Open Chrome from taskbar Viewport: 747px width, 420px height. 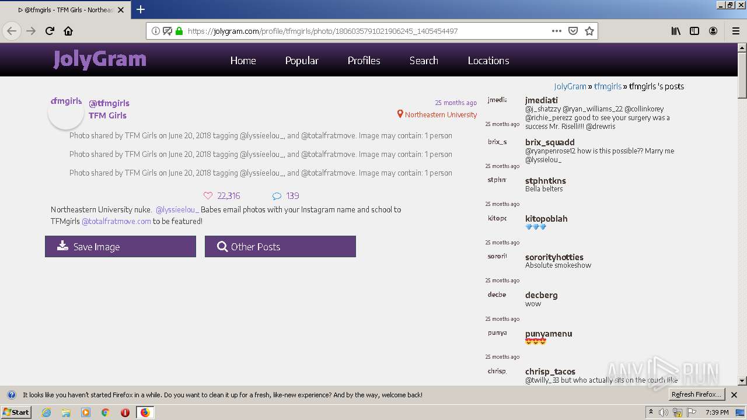[x=105, y=412]
